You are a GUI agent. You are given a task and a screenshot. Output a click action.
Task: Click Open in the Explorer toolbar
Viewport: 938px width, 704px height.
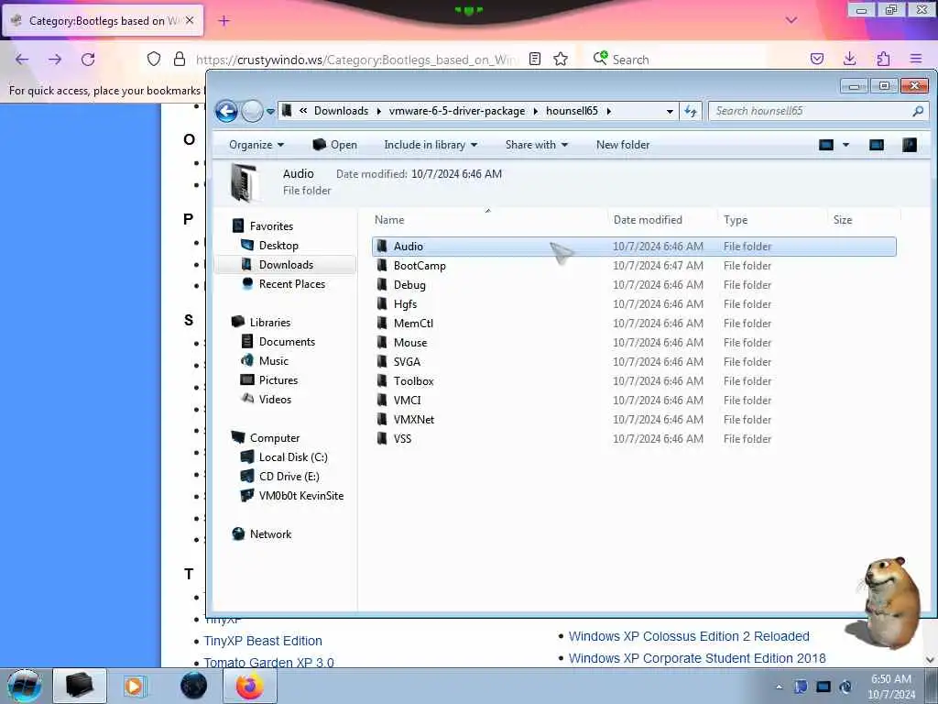pos(334,145)
